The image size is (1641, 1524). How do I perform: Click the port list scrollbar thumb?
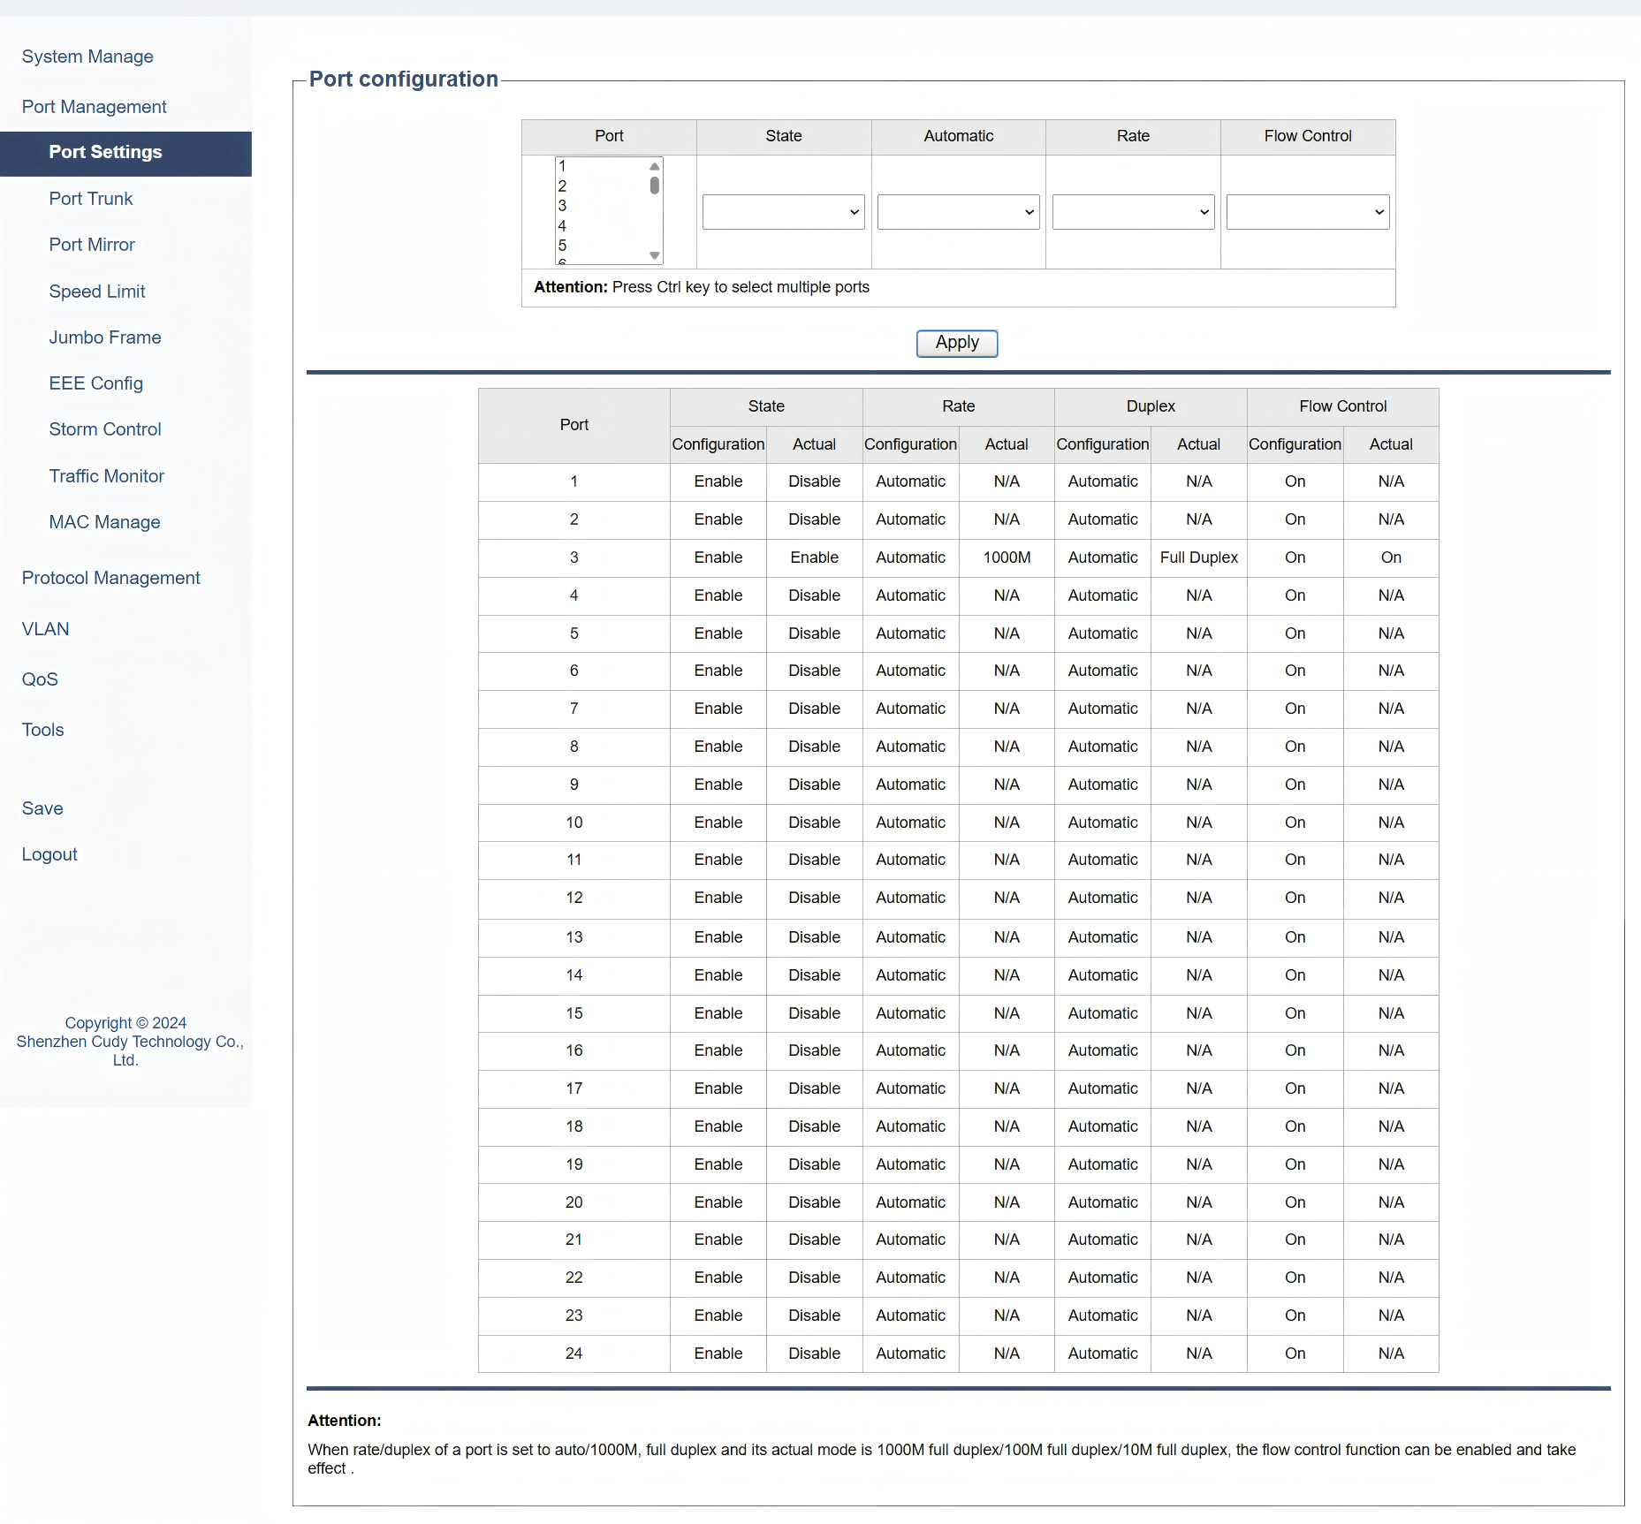tap(655, 186)
